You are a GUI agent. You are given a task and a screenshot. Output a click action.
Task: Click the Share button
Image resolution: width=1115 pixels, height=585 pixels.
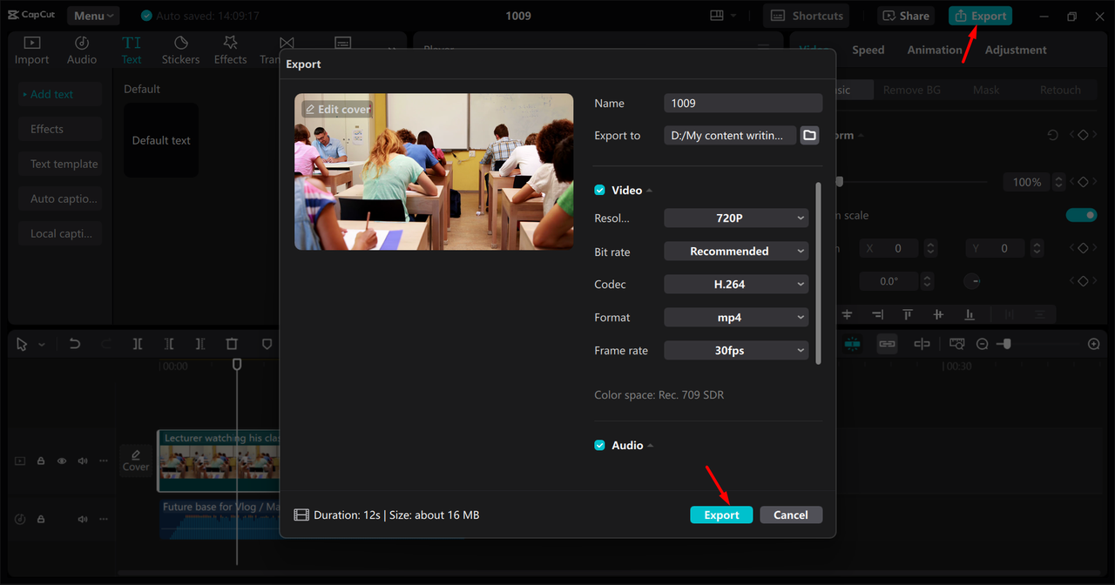[x=906, y=16]
